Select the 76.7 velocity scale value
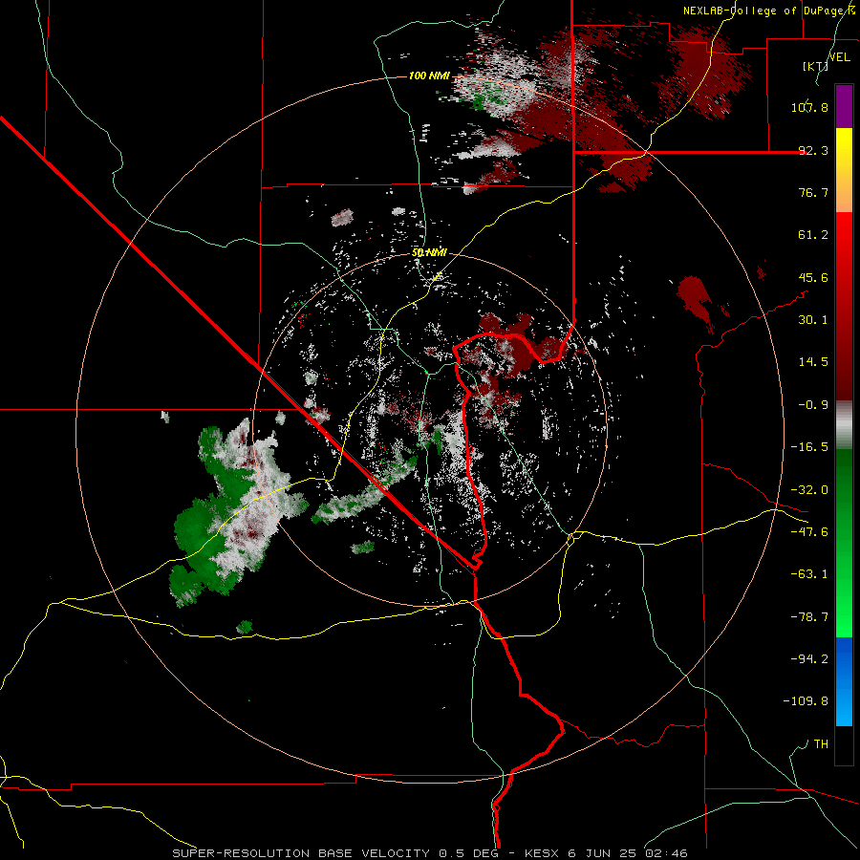This screenshot has height=860, width=860. tap(813, 192)
